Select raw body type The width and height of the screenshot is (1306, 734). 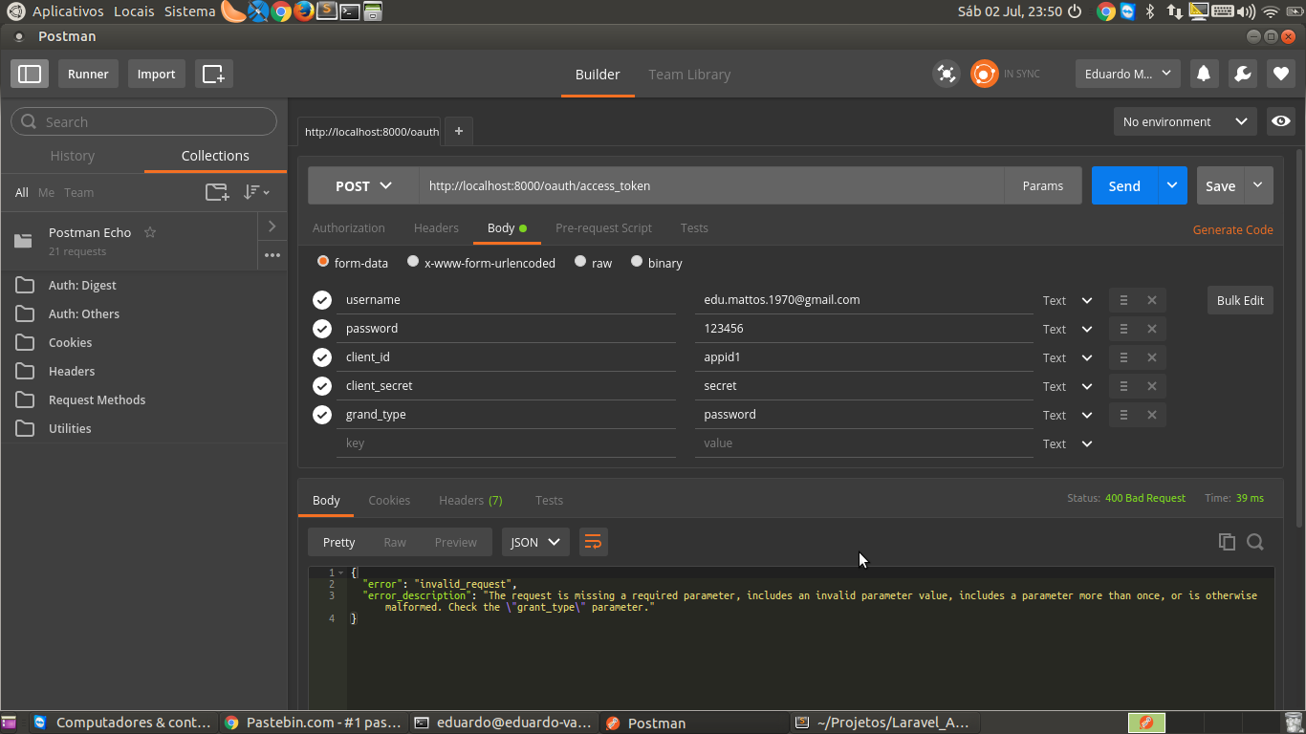click(x=580, y=261)
